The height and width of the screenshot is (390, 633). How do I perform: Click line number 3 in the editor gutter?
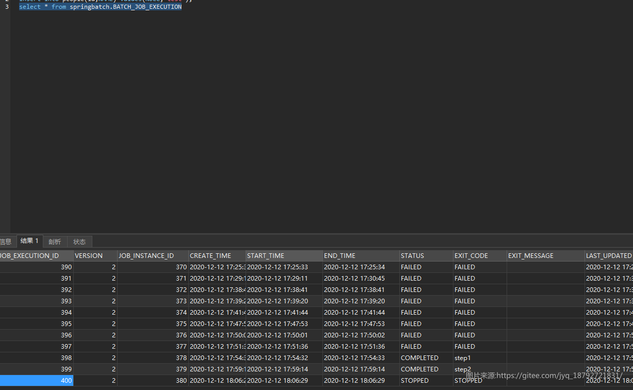[x=7, y=7]
